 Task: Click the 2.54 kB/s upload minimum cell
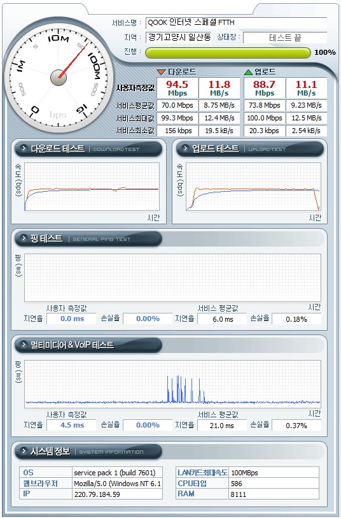pos(307,131)
